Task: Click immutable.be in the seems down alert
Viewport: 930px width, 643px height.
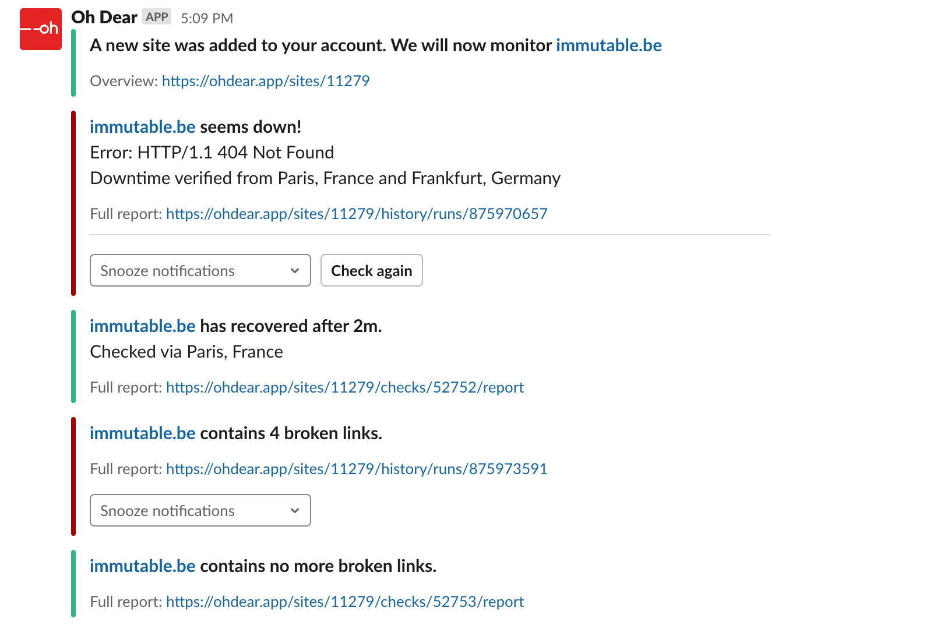Action: pos(143,127)
